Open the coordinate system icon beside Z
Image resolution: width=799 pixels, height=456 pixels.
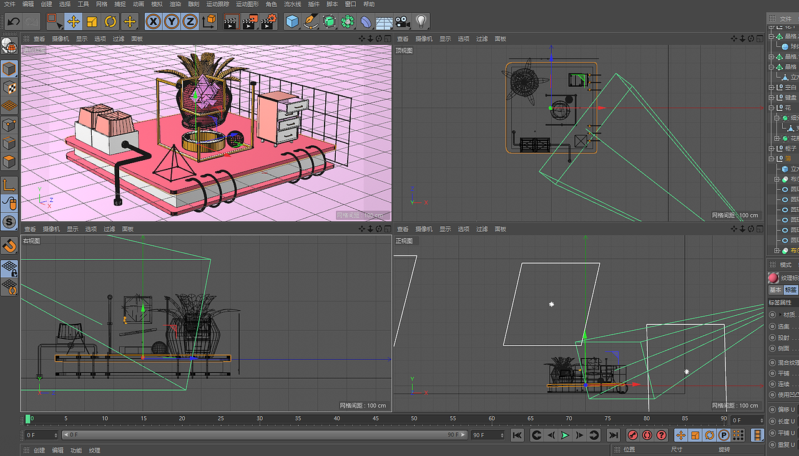(x=210, y=22)
